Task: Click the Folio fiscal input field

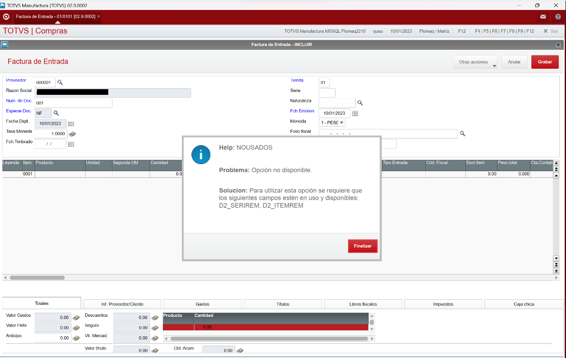Action: 388,134
